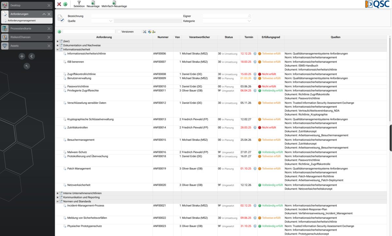392x236 pixels.
Task: Open the Selektion filter tool
Action: (x=79, y=4)
